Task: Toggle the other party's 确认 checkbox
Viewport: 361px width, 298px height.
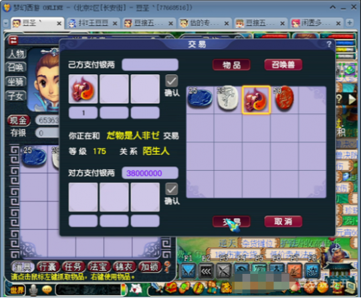Action: click(172, 189)
